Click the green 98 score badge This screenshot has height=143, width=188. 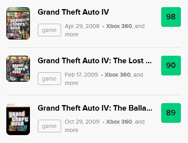pyautogui.click(x=171, y=17)
